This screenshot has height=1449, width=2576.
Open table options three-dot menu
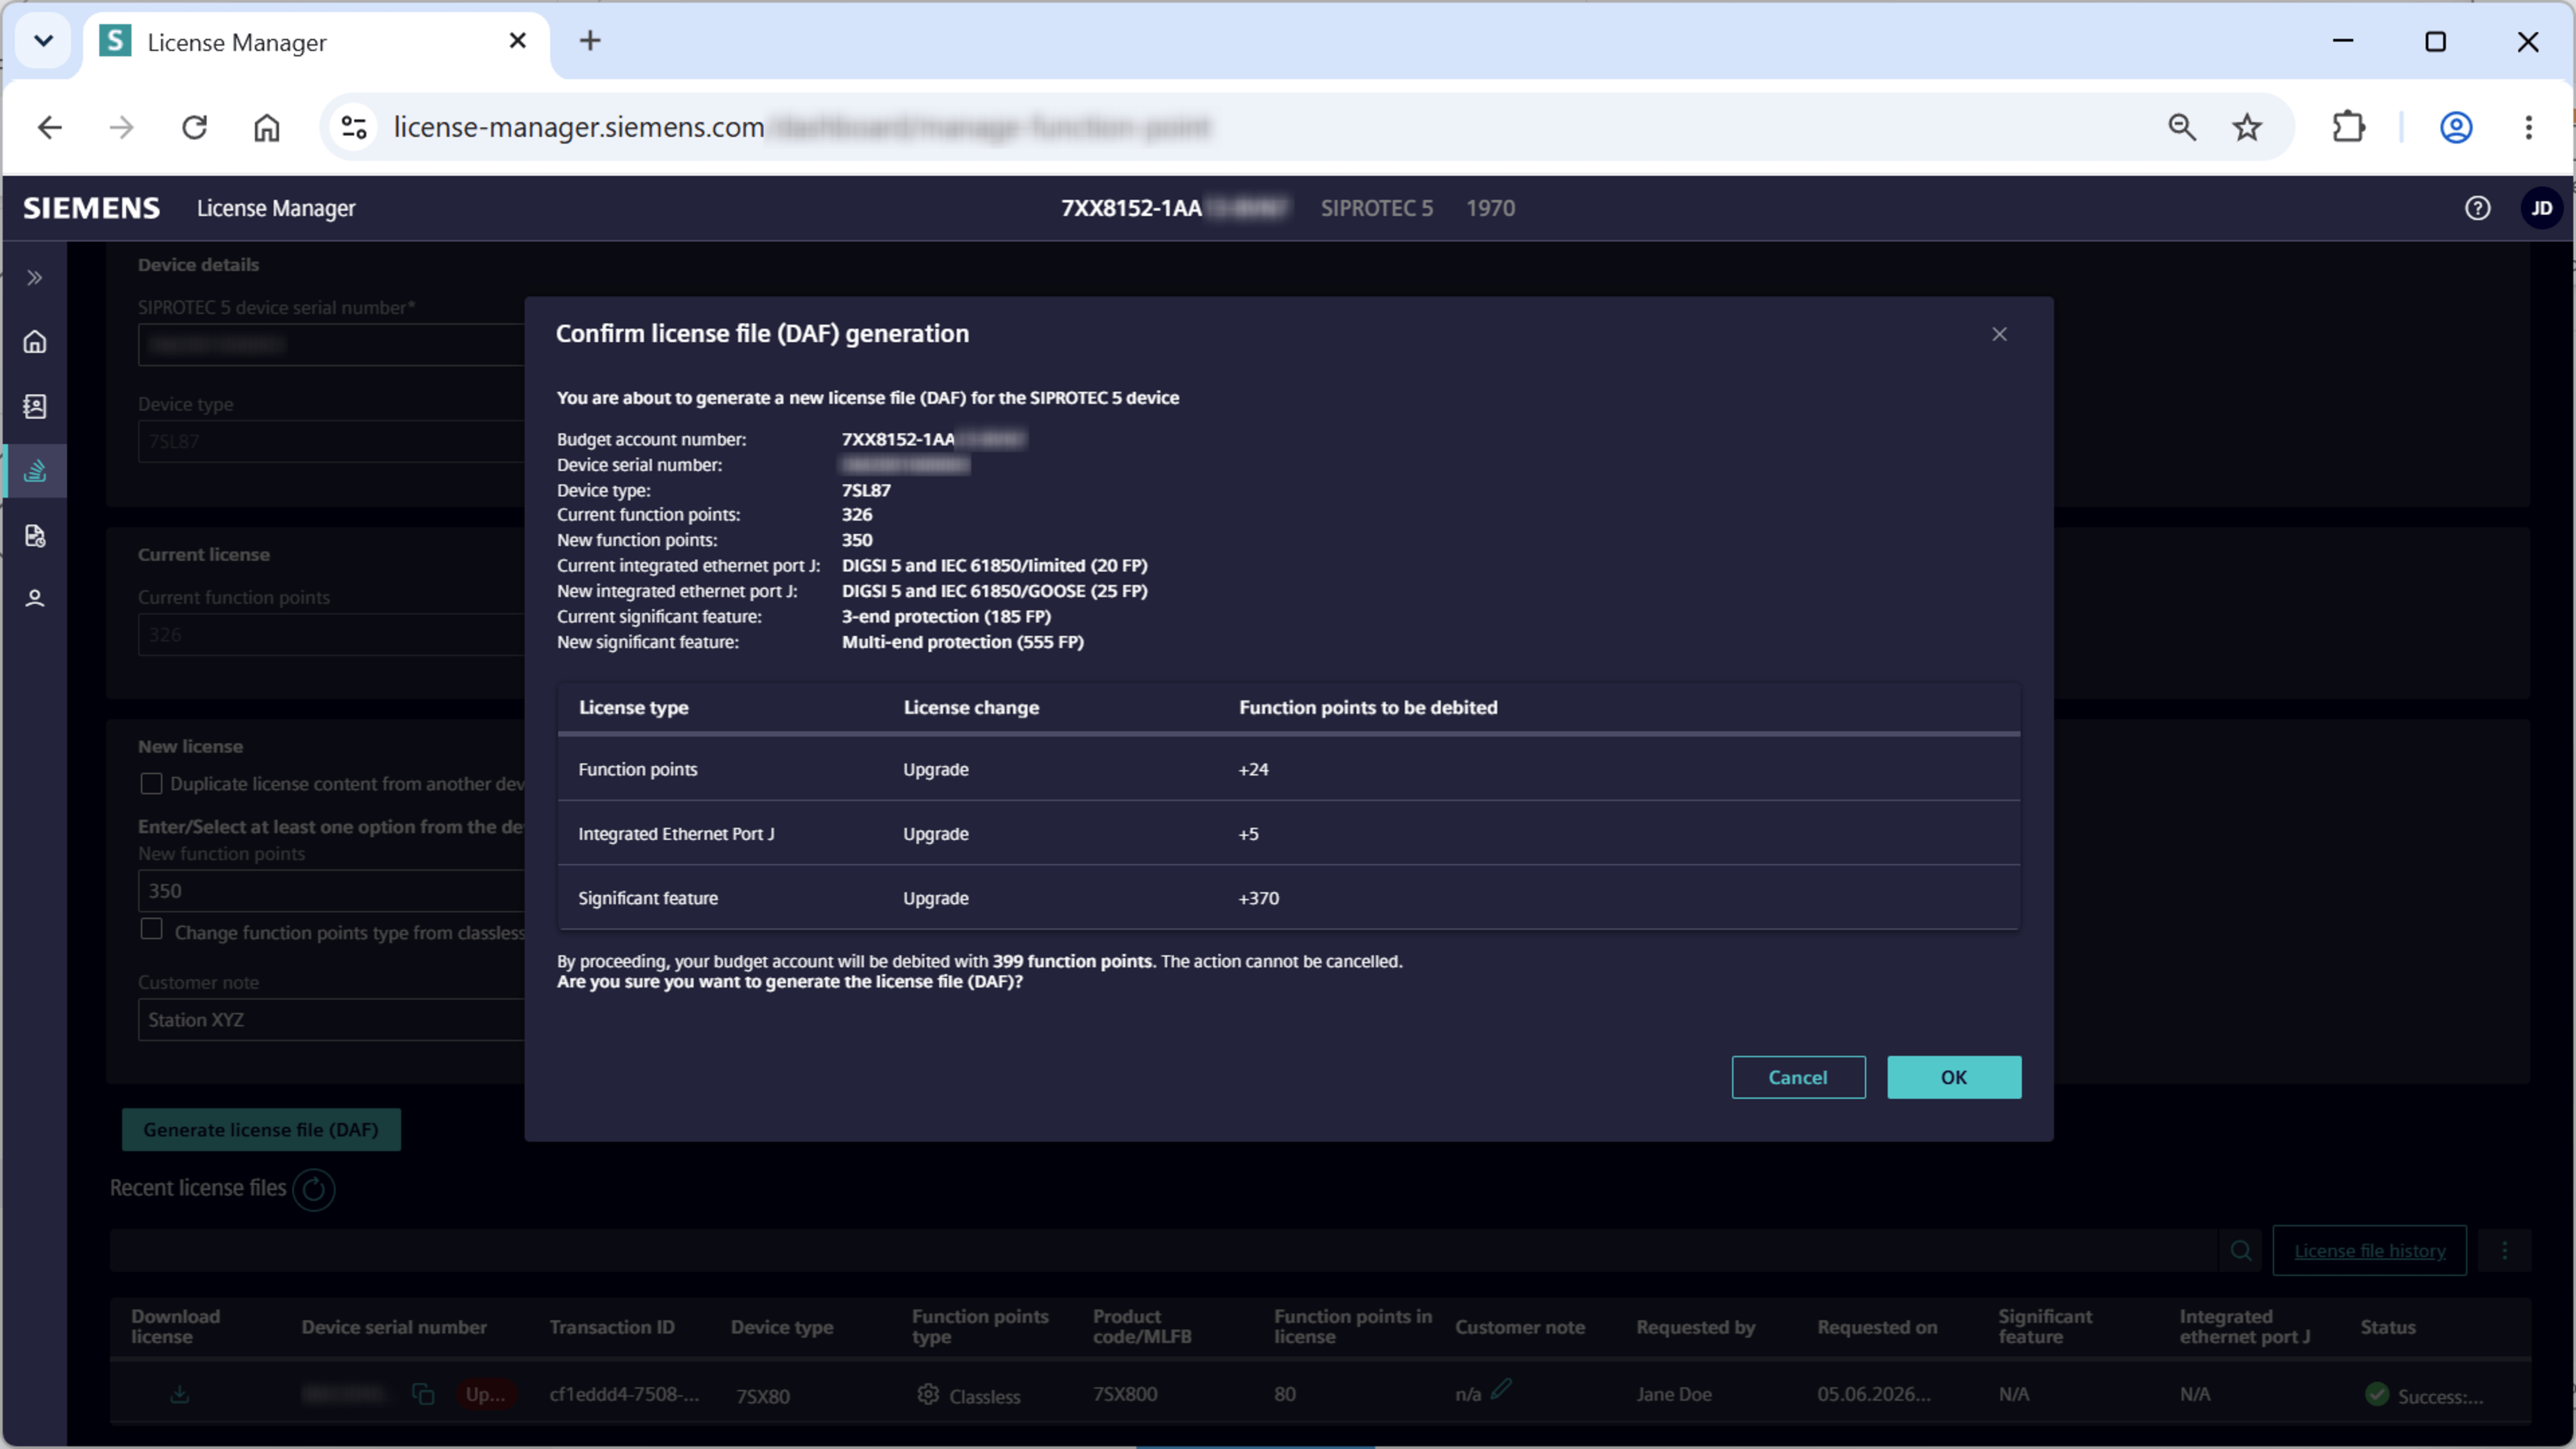(x=2504, y=1250)
